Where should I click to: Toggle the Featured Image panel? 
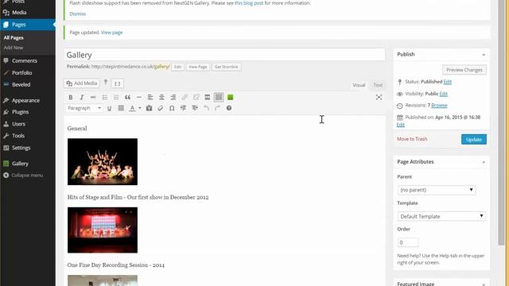pyautogui.click(x=484, y=284)
